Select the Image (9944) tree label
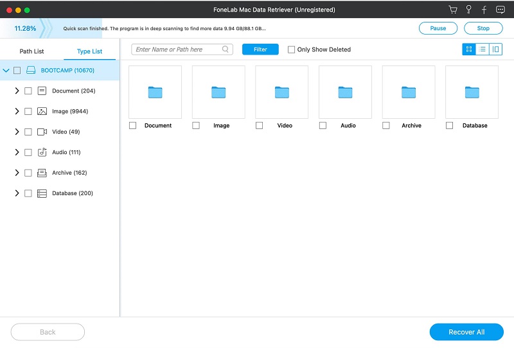514x348 pixels. point(70,112)
